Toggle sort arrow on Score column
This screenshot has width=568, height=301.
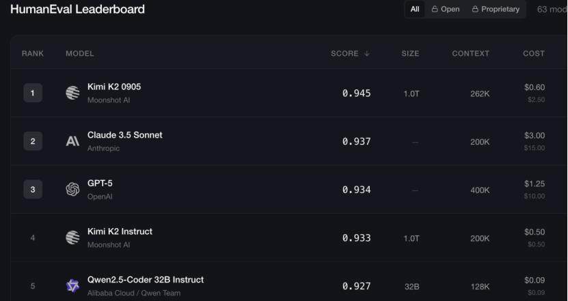[x=367, y=53]
